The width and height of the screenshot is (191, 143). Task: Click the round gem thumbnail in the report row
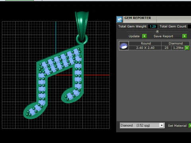tap(124, 46)
